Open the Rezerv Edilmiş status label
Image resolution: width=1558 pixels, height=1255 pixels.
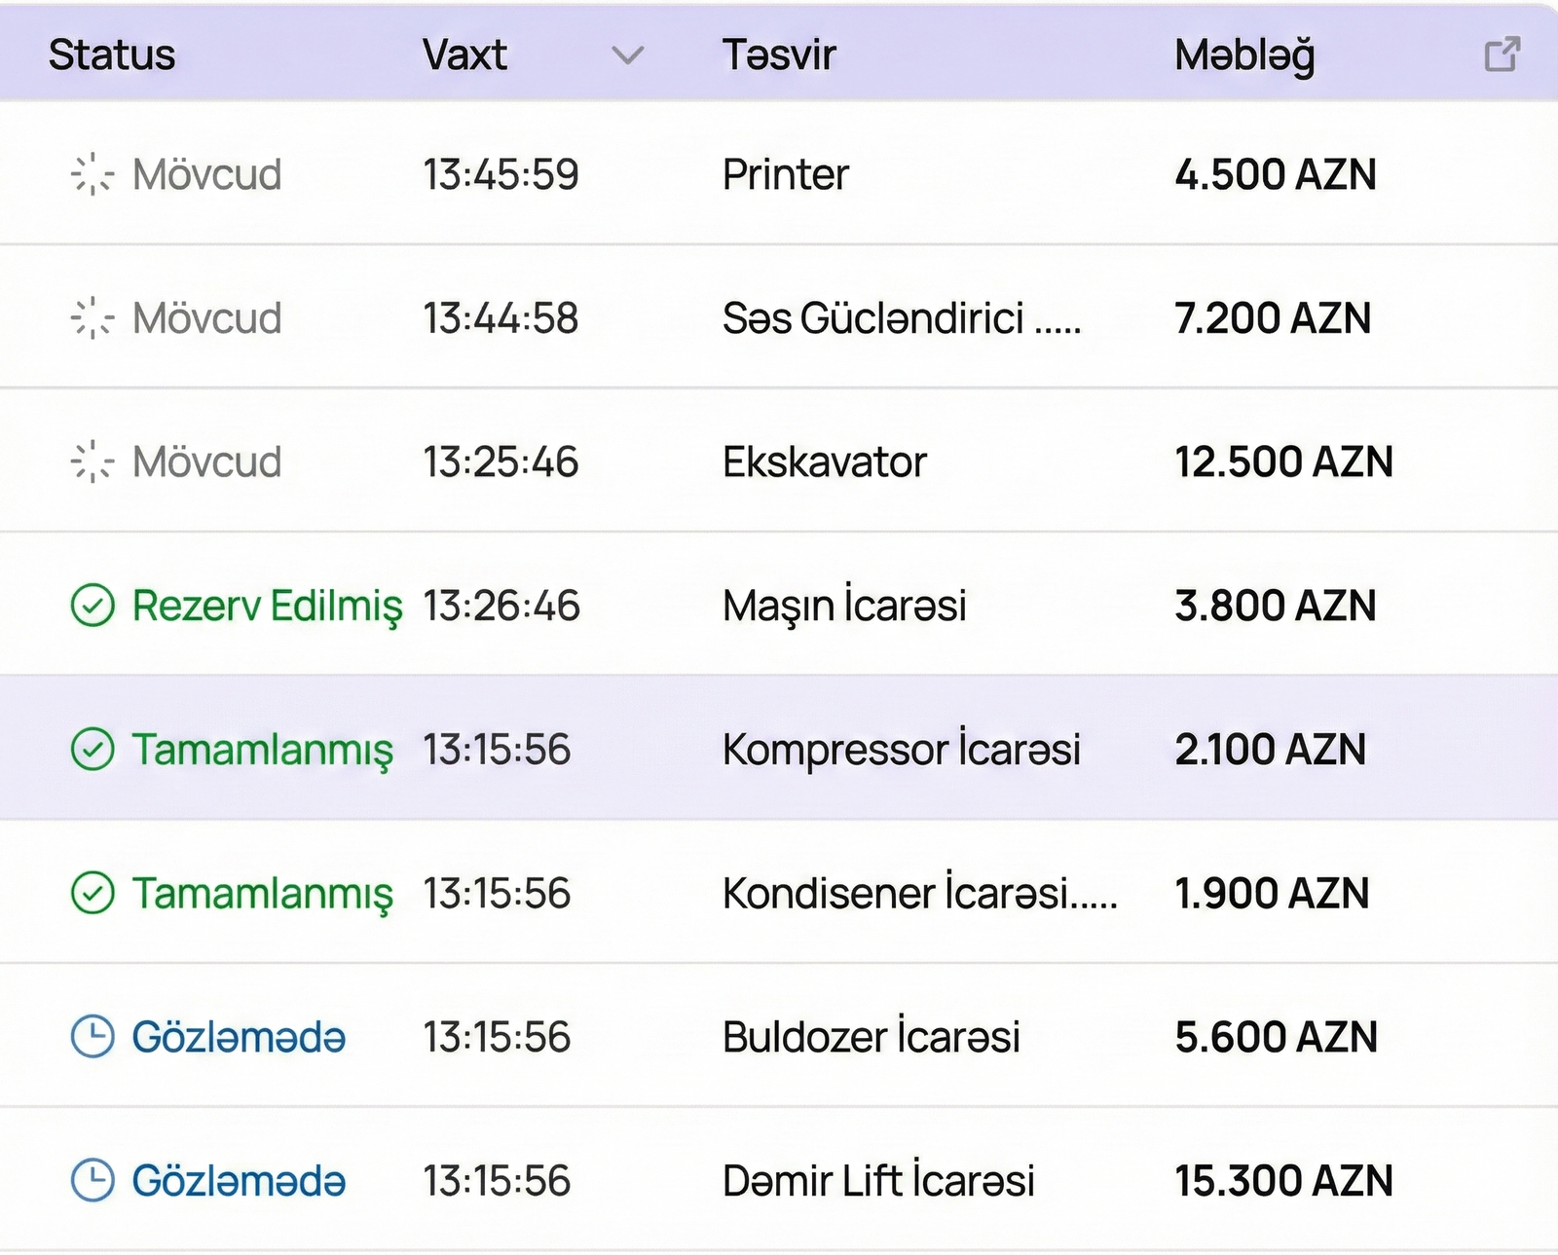[x=267, y=606]
